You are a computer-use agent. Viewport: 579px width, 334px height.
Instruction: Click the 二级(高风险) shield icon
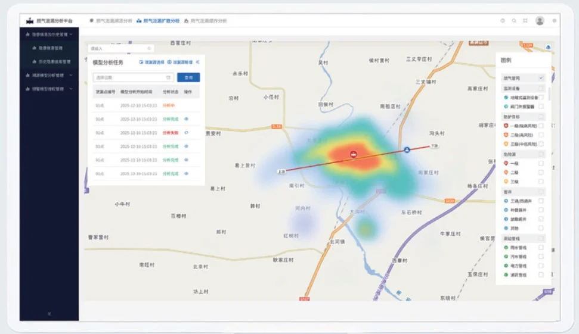[506, 135]
